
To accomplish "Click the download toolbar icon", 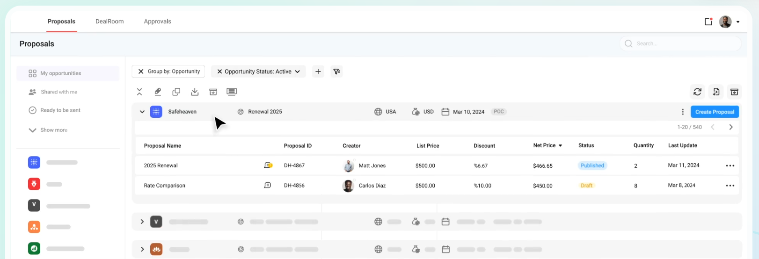I will [x=195, y=92].
